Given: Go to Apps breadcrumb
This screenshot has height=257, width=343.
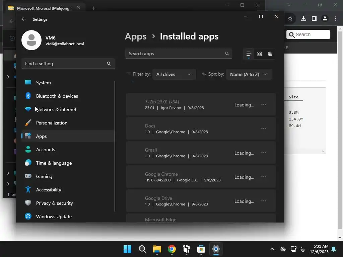Looking at the screenshot, I should (136, 36).
